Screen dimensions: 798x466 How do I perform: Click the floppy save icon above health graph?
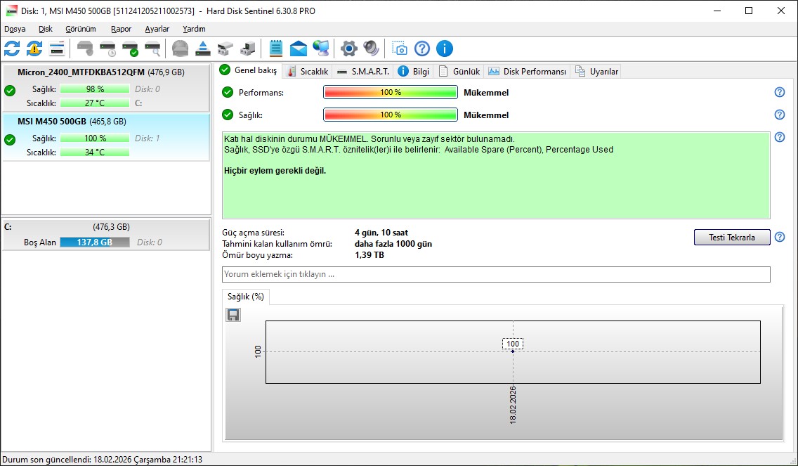click(233, 316)
